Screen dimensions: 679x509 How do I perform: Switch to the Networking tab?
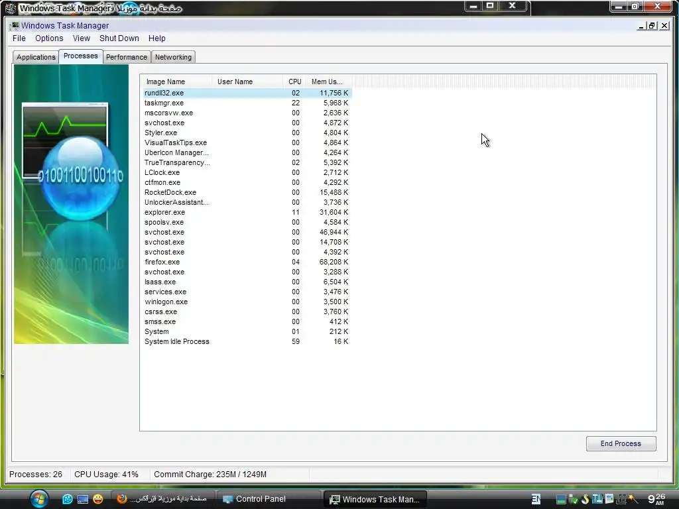pos(173,57)
